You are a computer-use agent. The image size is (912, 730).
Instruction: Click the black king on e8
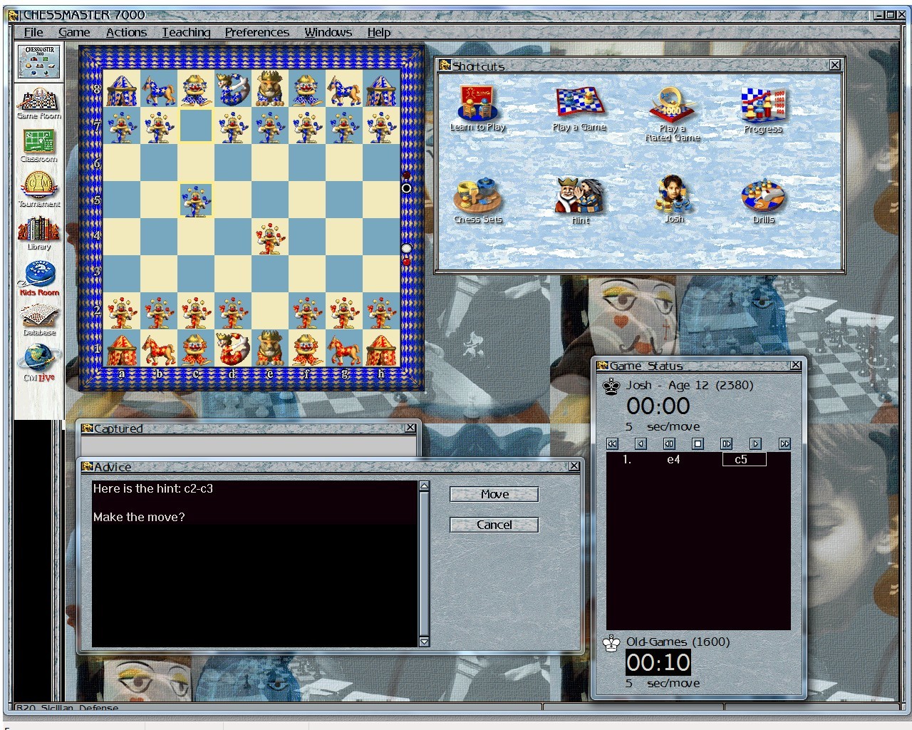click(269, 88)
